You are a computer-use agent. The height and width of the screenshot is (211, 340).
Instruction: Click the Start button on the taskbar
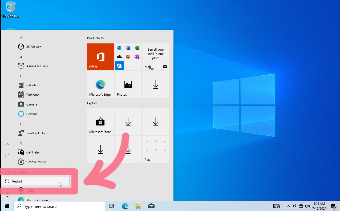[x=7, y=206]
